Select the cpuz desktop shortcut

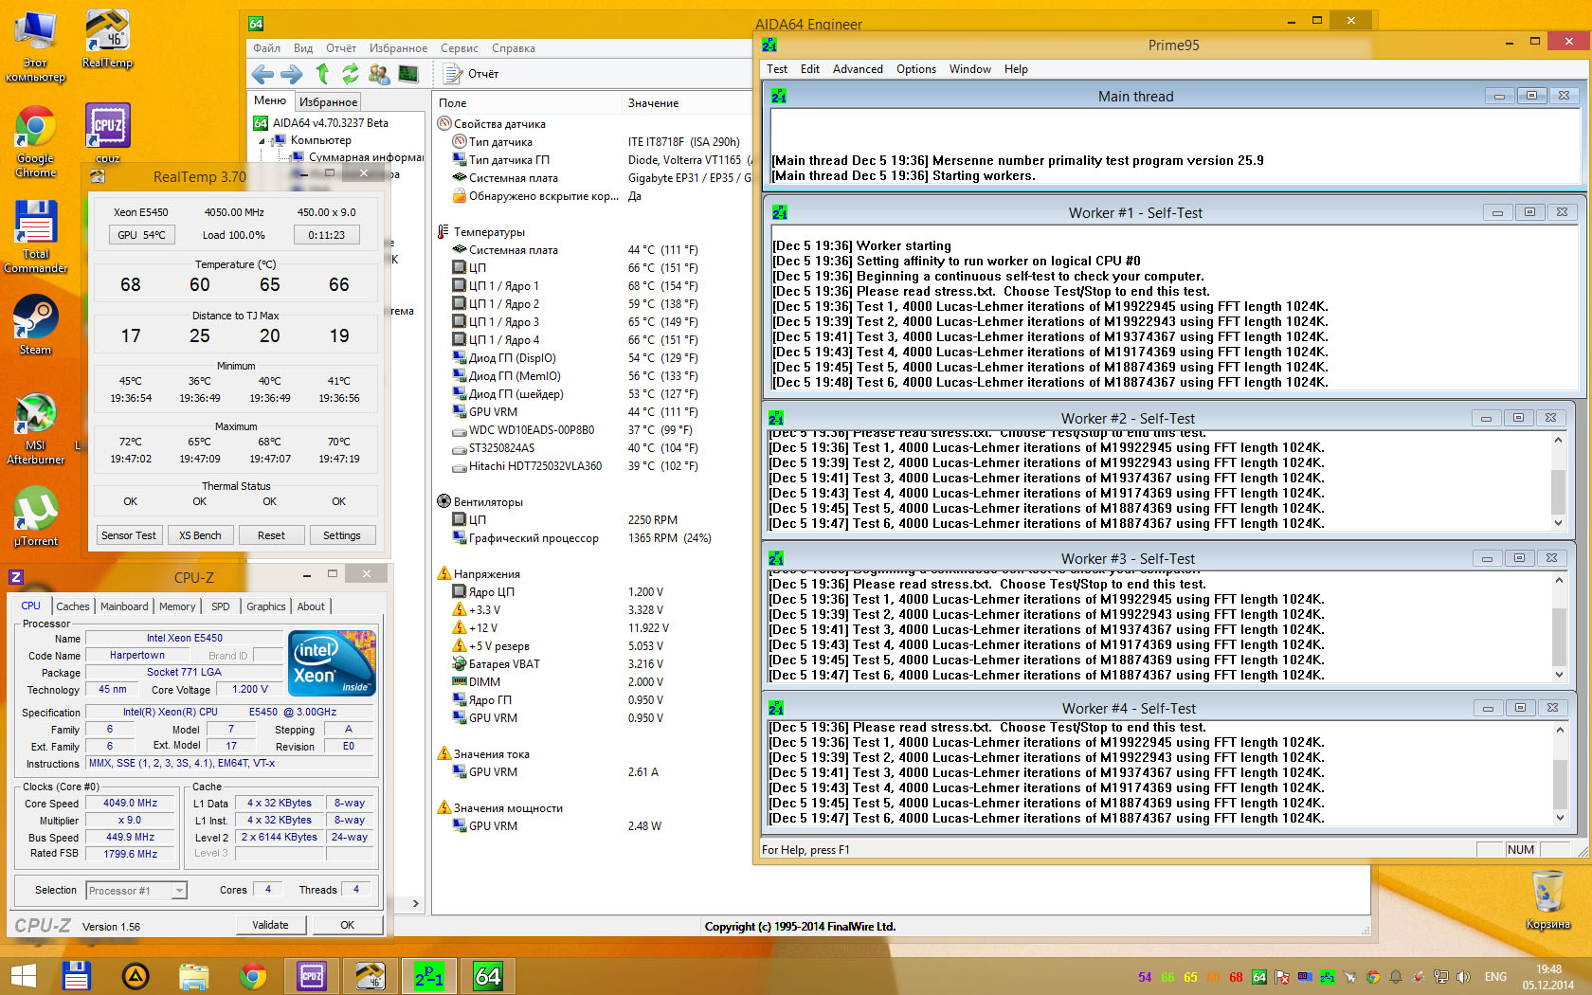point(107,134)
